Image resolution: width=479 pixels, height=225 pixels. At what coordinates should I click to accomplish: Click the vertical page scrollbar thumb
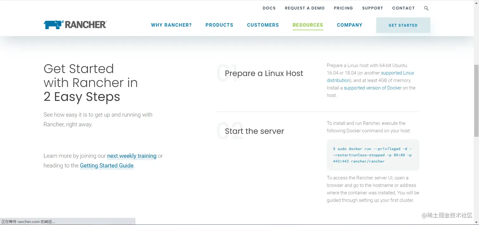(x=476, y=101)
